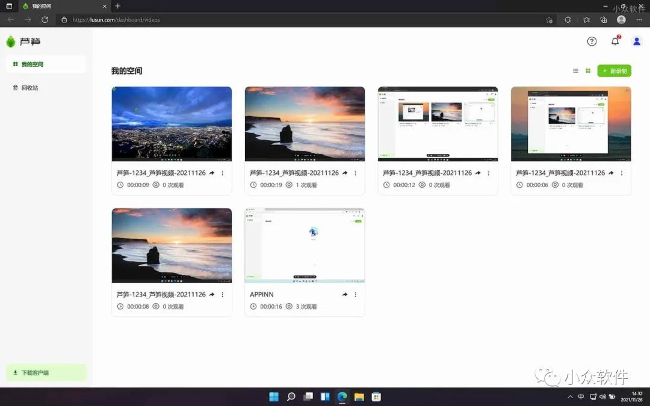Click the 下载客户端 download client button

click(46, 372)
